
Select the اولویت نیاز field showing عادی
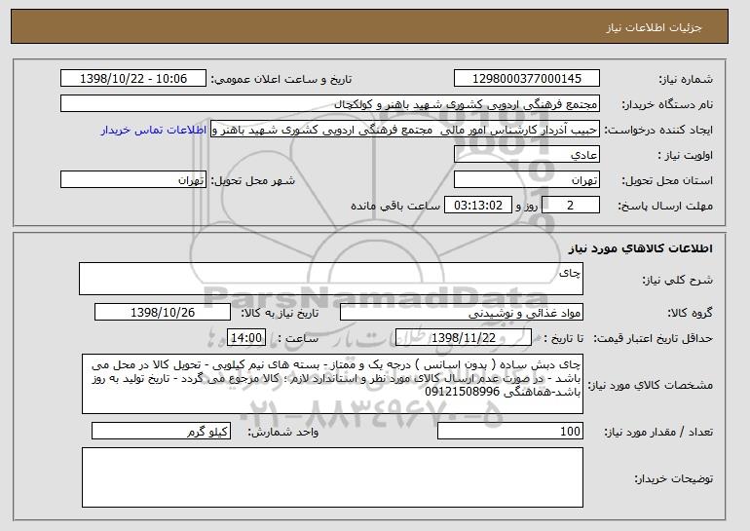pyautogui.click(x=527, y=155)
